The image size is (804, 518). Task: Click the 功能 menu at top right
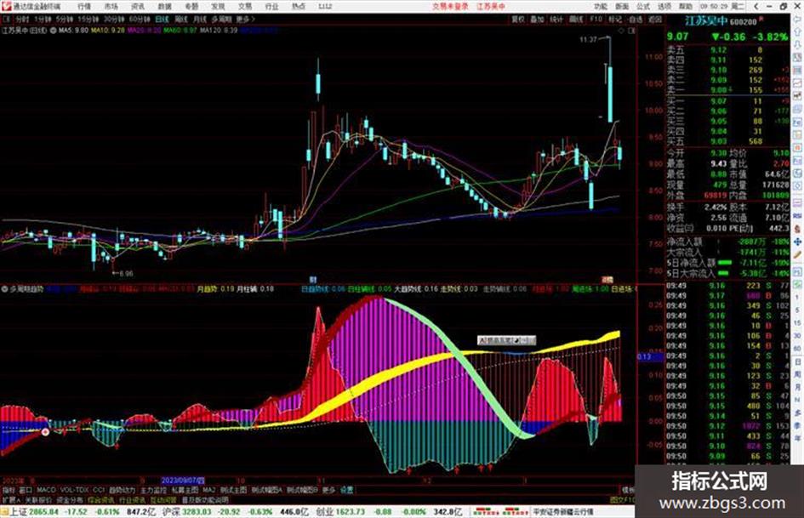601,6
